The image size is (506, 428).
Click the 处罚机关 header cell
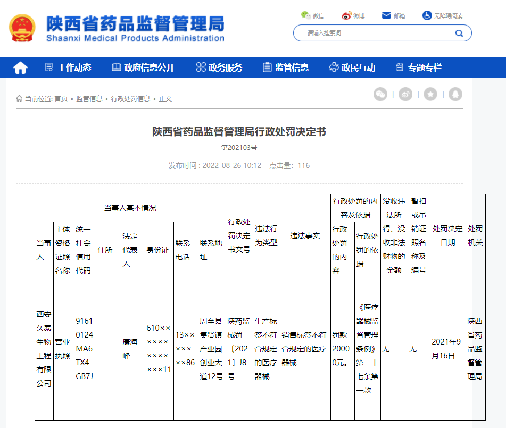coord(475,236)
